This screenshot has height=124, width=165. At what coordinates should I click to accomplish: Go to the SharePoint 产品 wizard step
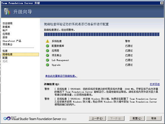12,41
